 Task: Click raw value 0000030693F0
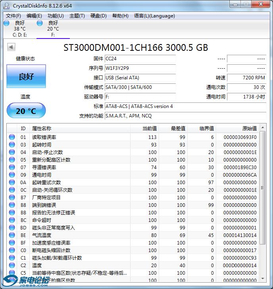click(x=240, y=137)
